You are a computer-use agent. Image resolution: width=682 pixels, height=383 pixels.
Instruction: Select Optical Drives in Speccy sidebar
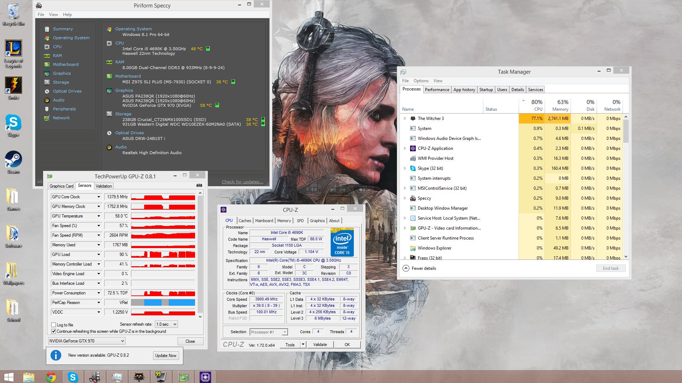tap(67, 91)
